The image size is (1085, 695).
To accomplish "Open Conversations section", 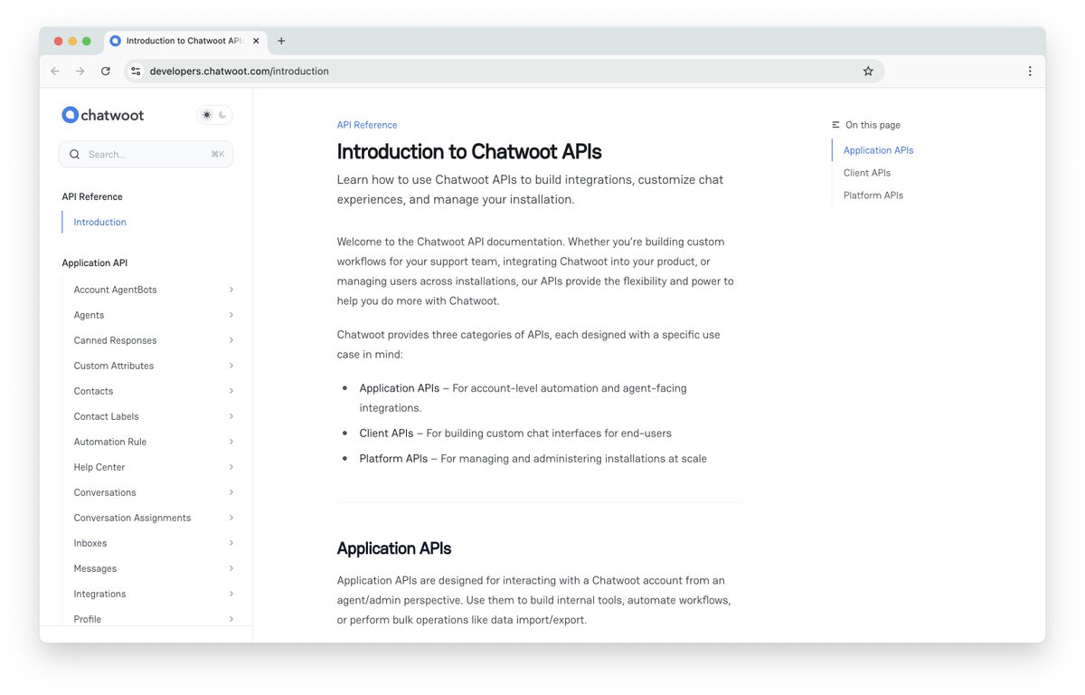I will pos(105,492).
